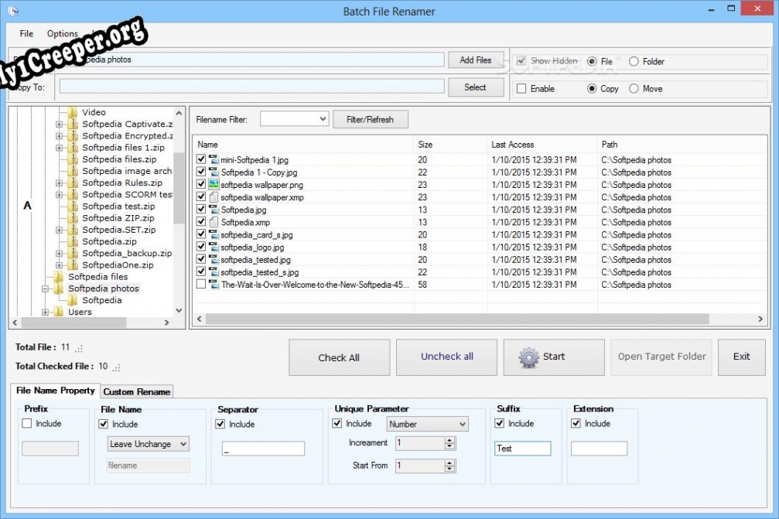779x519 pixels.
Task: Click the Video folder icon in tree
Action: pyautogui.click(x=73, y=112)
